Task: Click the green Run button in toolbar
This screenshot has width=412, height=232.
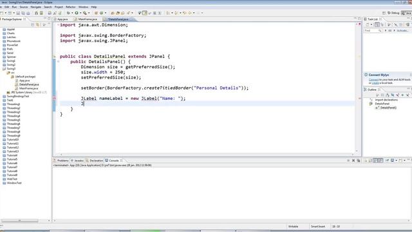Action: coord(77,13)
